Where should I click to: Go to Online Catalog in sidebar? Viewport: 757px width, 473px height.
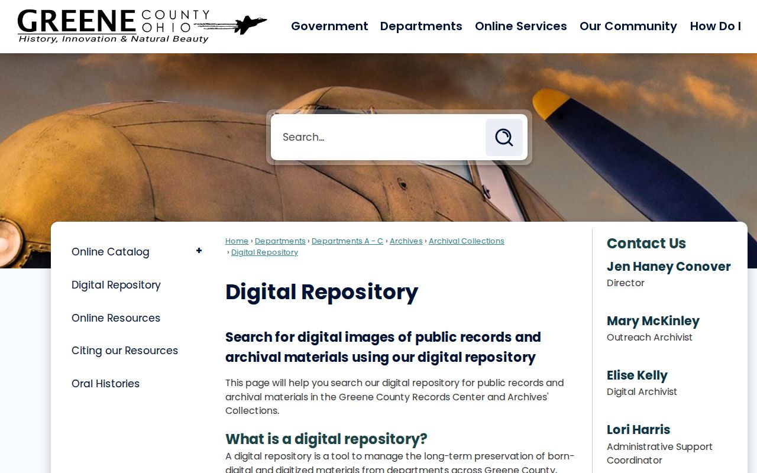[x=111, y=252]
